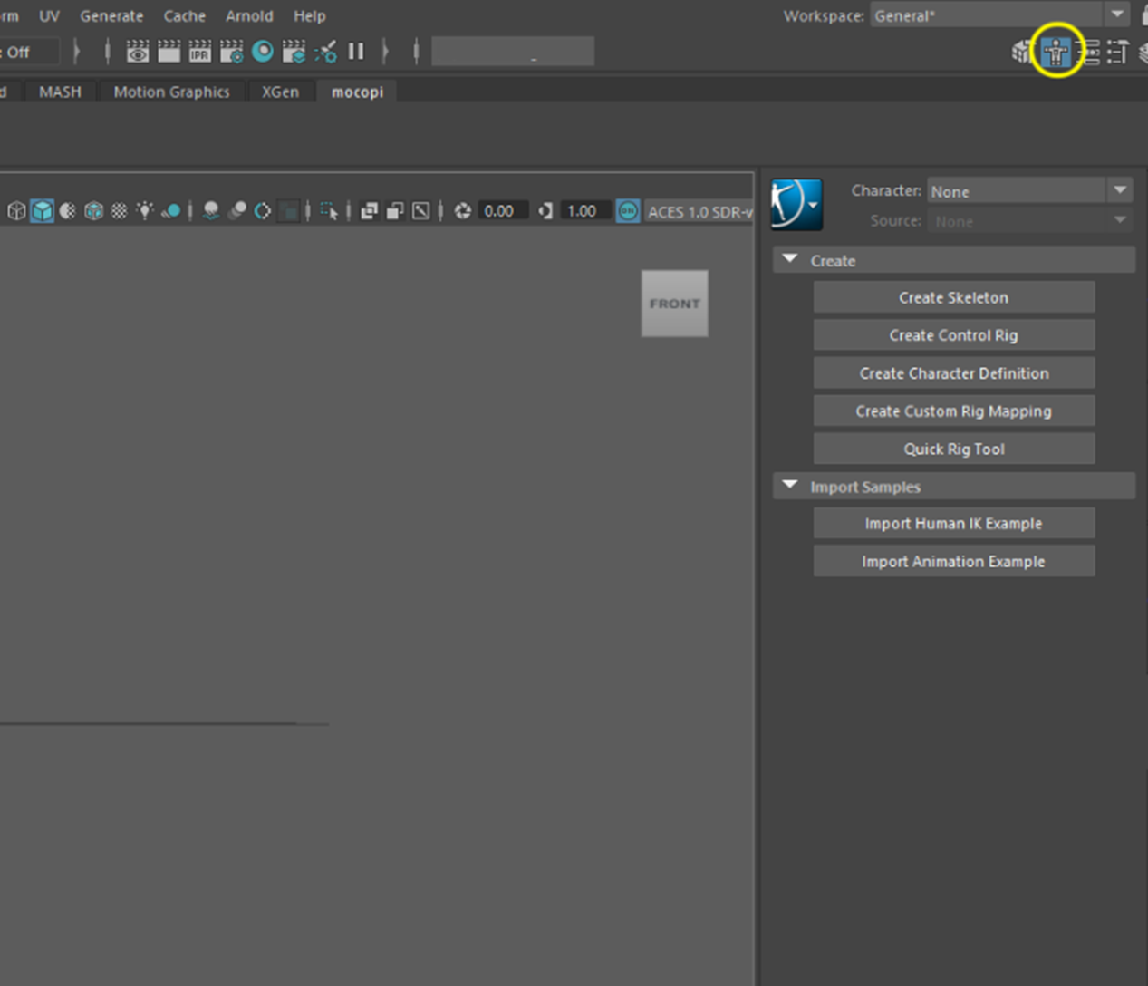Toggle use all lights bulb icon

[144, 211]
